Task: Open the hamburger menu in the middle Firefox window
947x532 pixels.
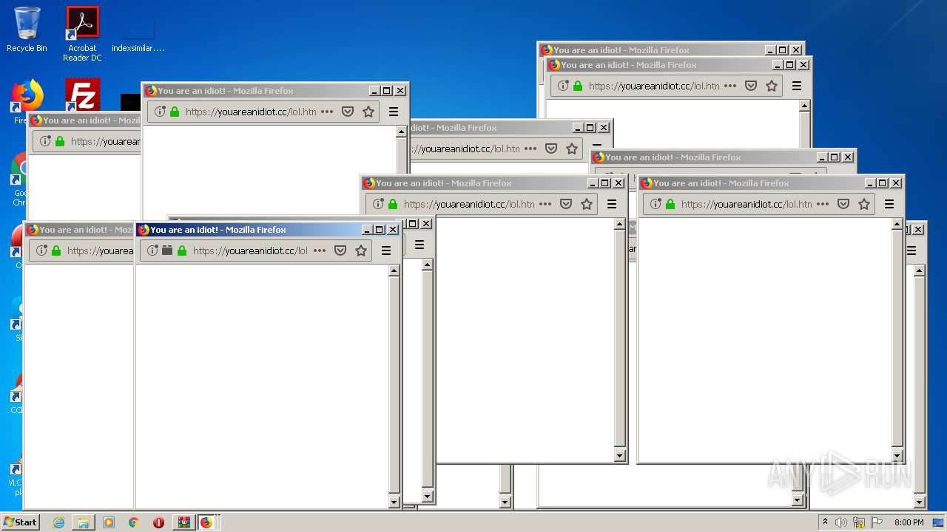Action: [x=612, y=204]
